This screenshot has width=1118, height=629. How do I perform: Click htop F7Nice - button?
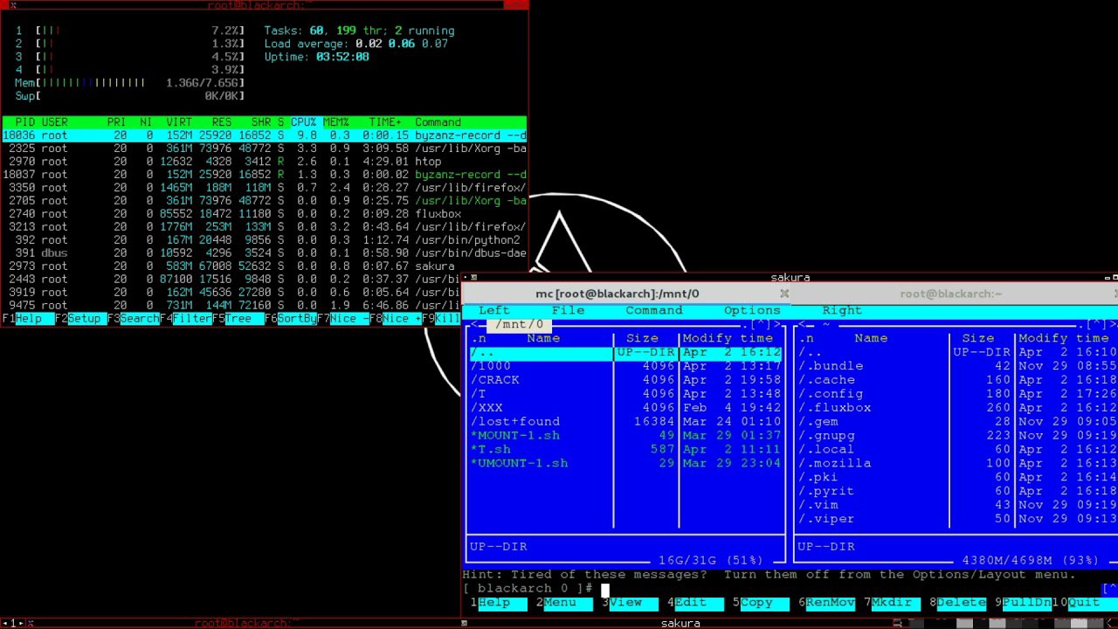(x=342, y=319)
